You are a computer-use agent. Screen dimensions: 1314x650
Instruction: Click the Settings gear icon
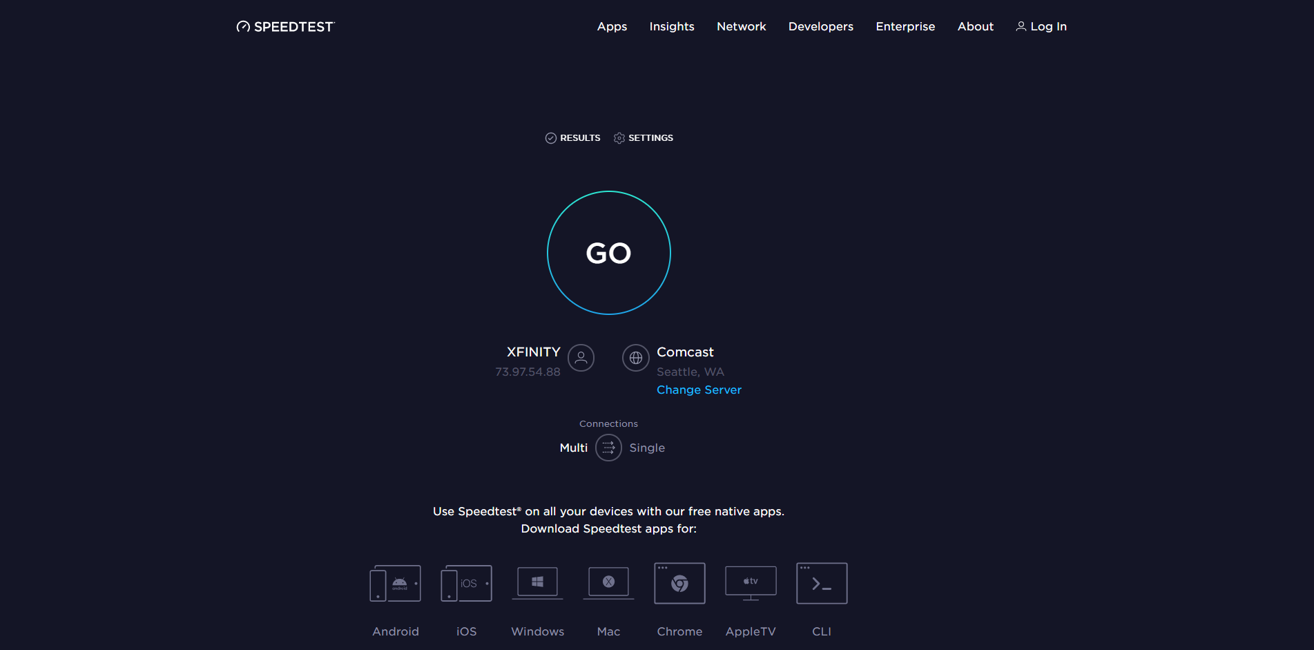tap(619, 138)
